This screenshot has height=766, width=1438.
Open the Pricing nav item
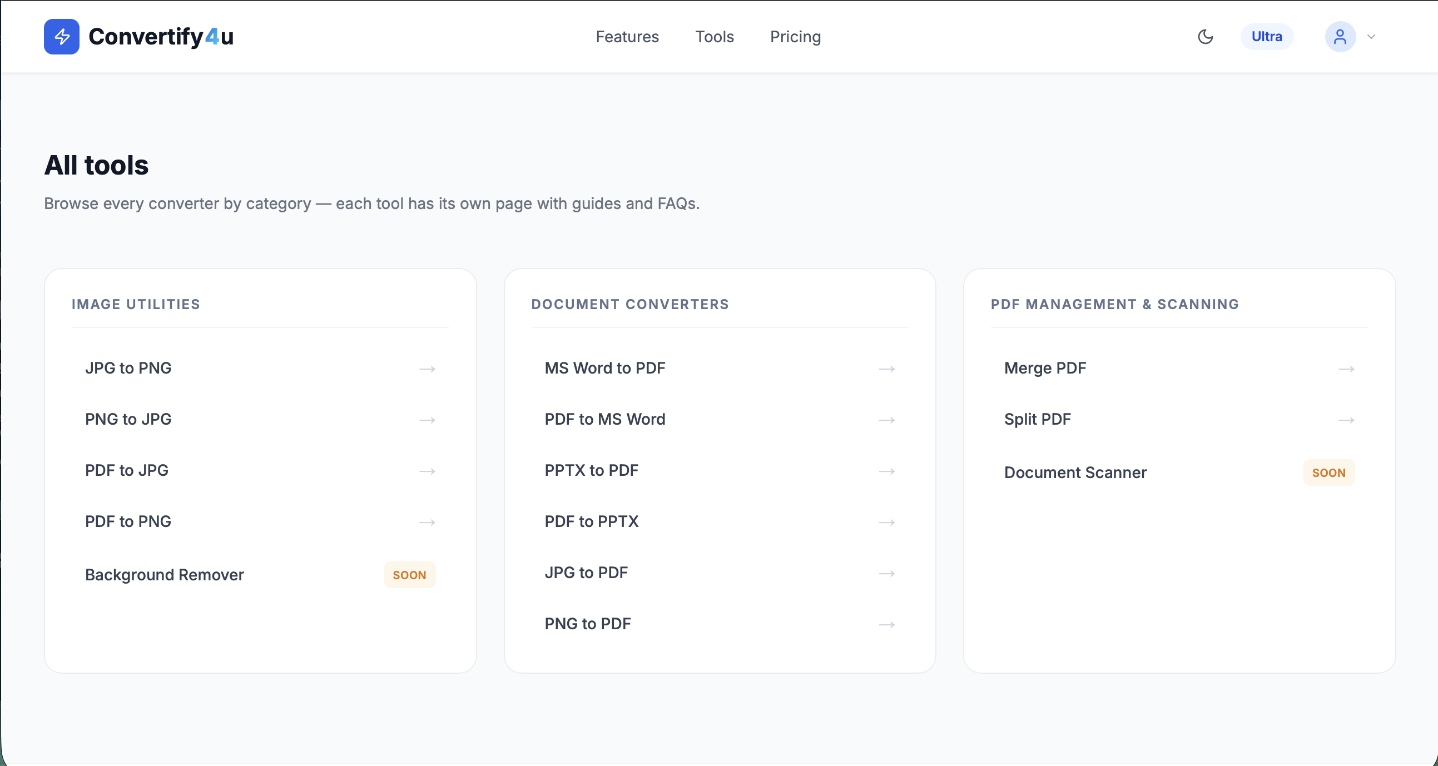pyautogui.click(x=795, y=37)
